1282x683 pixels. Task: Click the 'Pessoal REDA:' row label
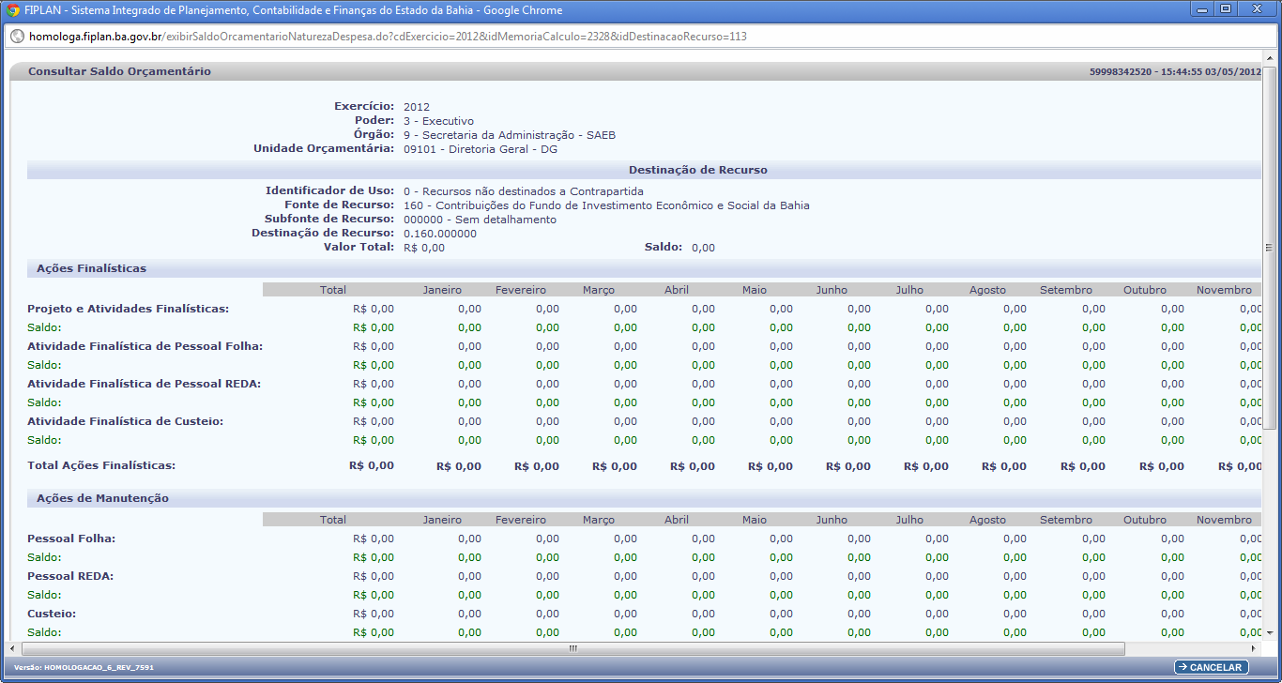[x=70, y=576]
